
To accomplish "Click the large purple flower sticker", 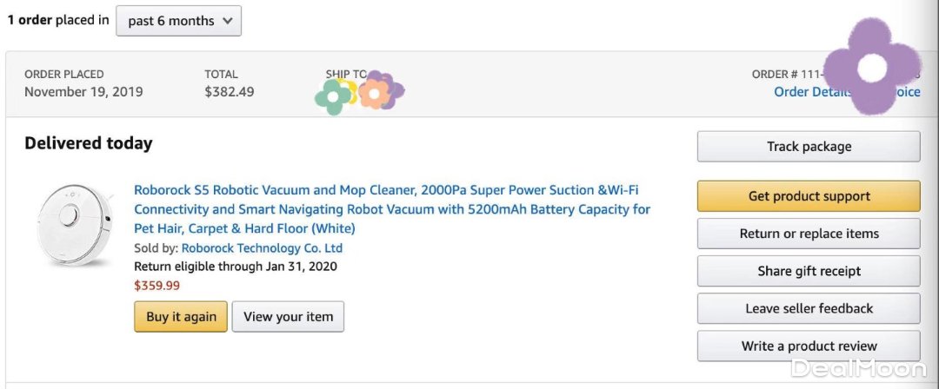I will click(x=870, y=68).
